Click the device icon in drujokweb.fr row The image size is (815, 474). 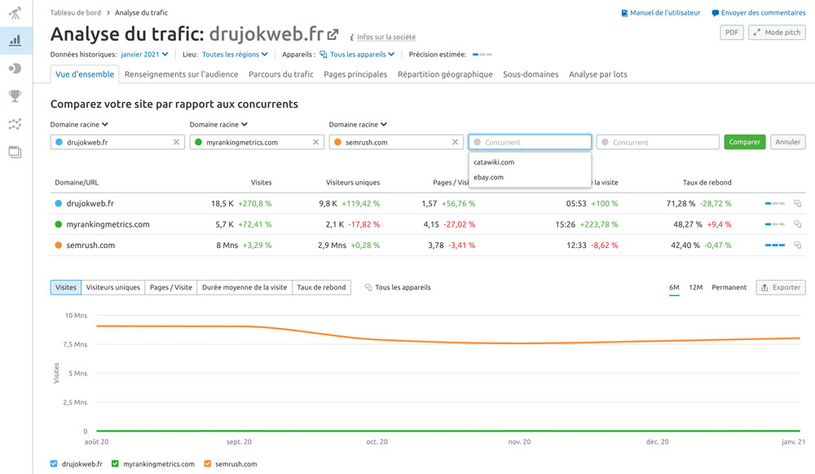[797, 203]
